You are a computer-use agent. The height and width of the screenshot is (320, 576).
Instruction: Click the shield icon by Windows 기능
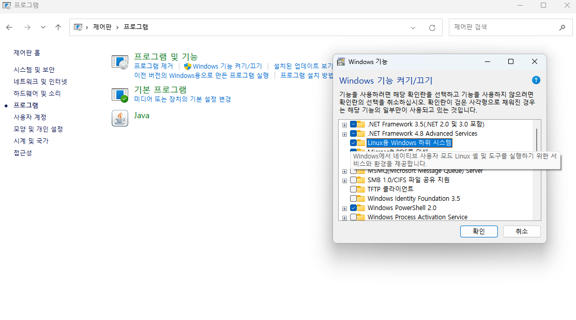(187, 67)
